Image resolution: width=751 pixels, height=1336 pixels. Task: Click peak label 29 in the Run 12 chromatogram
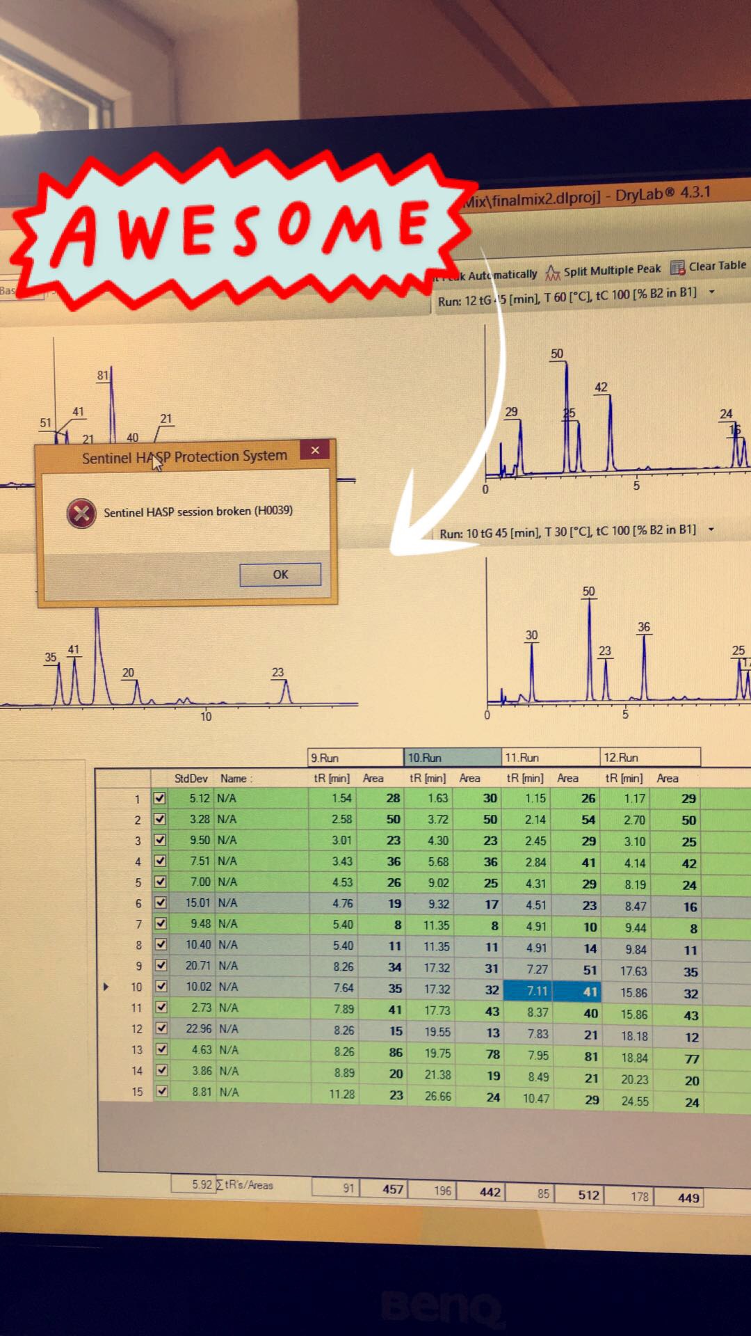pos(511,411)
